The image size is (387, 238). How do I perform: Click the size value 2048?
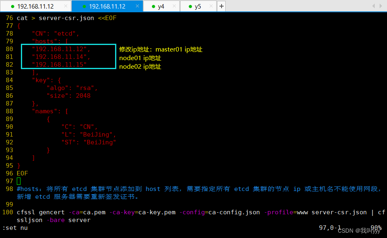[83, 96]
